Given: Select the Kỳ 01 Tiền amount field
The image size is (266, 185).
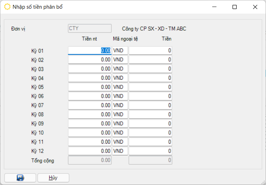Looking at the screenshot, I should pyautogui.click(x=150, y=50).
